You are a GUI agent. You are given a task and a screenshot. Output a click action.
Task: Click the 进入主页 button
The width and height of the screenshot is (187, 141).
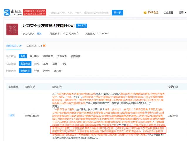[82, 26]
